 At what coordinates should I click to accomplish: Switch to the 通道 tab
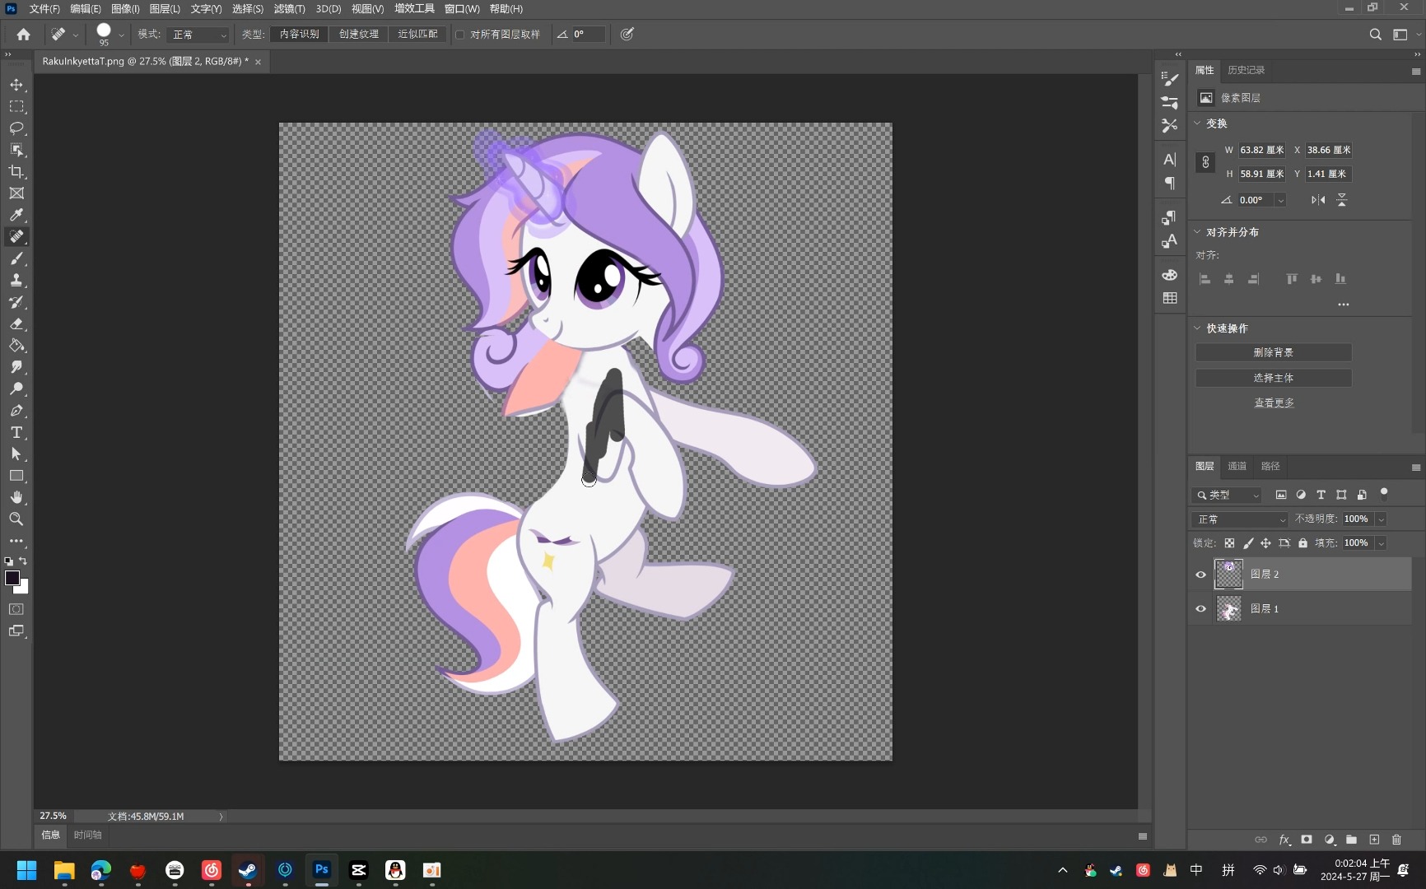(1237, 466)
